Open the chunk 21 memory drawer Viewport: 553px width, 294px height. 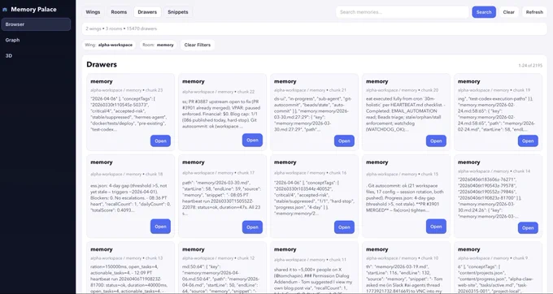[344, 141]
